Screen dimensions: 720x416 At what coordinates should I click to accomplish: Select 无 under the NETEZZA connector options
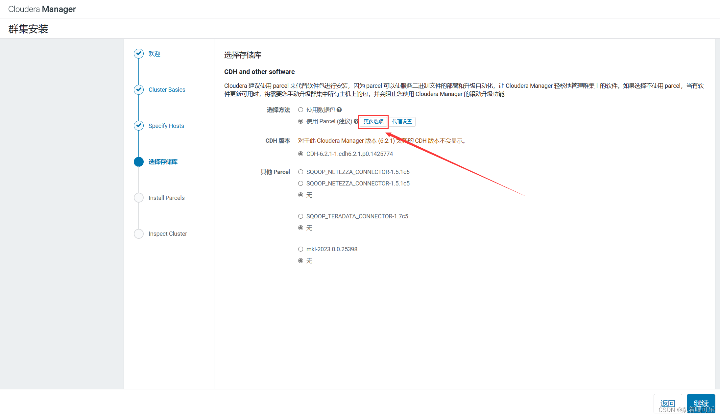[300, 195]
